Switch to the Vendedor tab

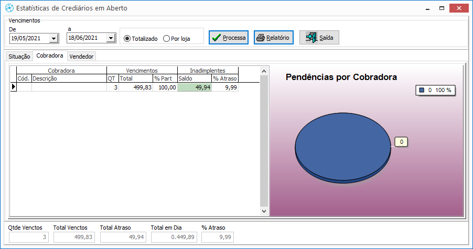tap(81, 56)
